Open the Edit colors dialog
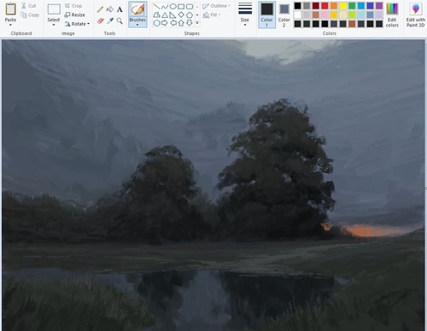Screen dimensions: 427x331 click(x=392, y=15)
